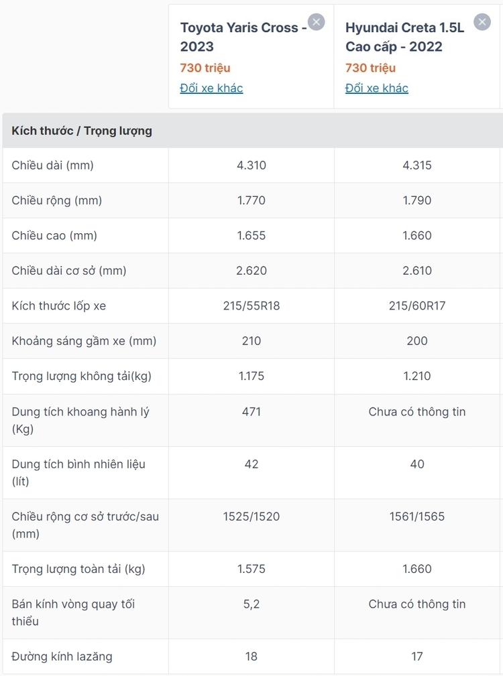The image size is (503, 676).
Task: Click Toyota luggage capacity value 471
Action: [x=251, y=411]
